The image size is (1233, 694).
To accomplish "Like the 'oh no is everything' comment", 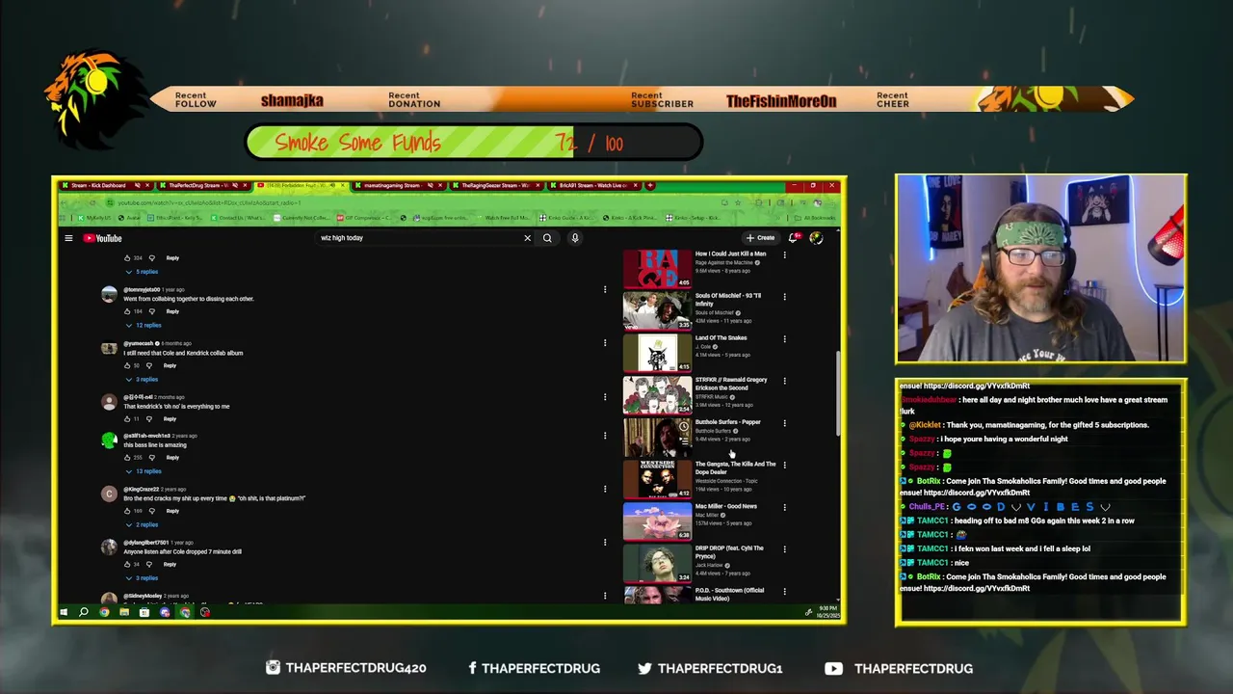I will (x=127, y=418).
